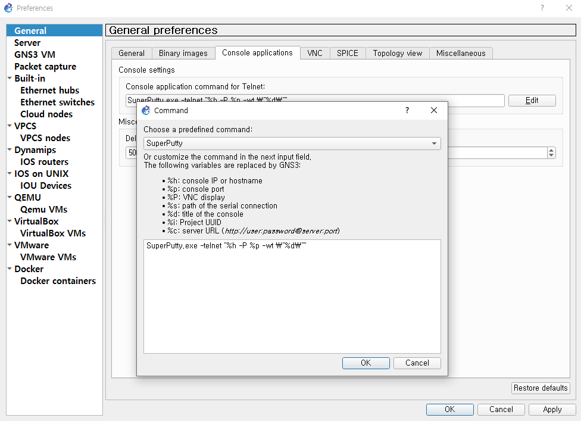
Task: Click OK in the Command dialog
Action: coord(366,363)
